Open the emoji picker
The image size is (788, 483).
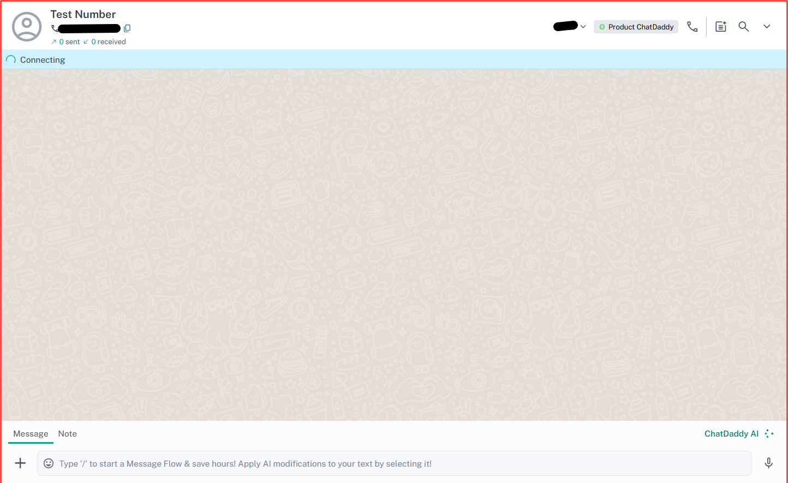pos(49,463)
